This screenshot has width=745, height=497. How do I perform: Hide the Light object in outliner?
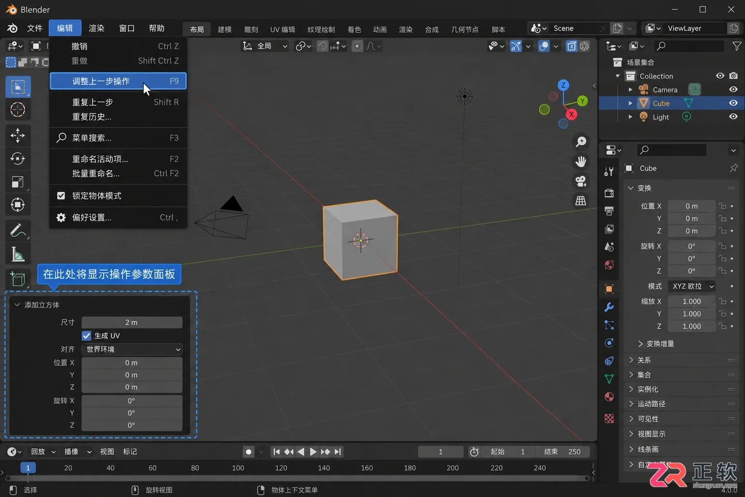(x=733, y=116)
